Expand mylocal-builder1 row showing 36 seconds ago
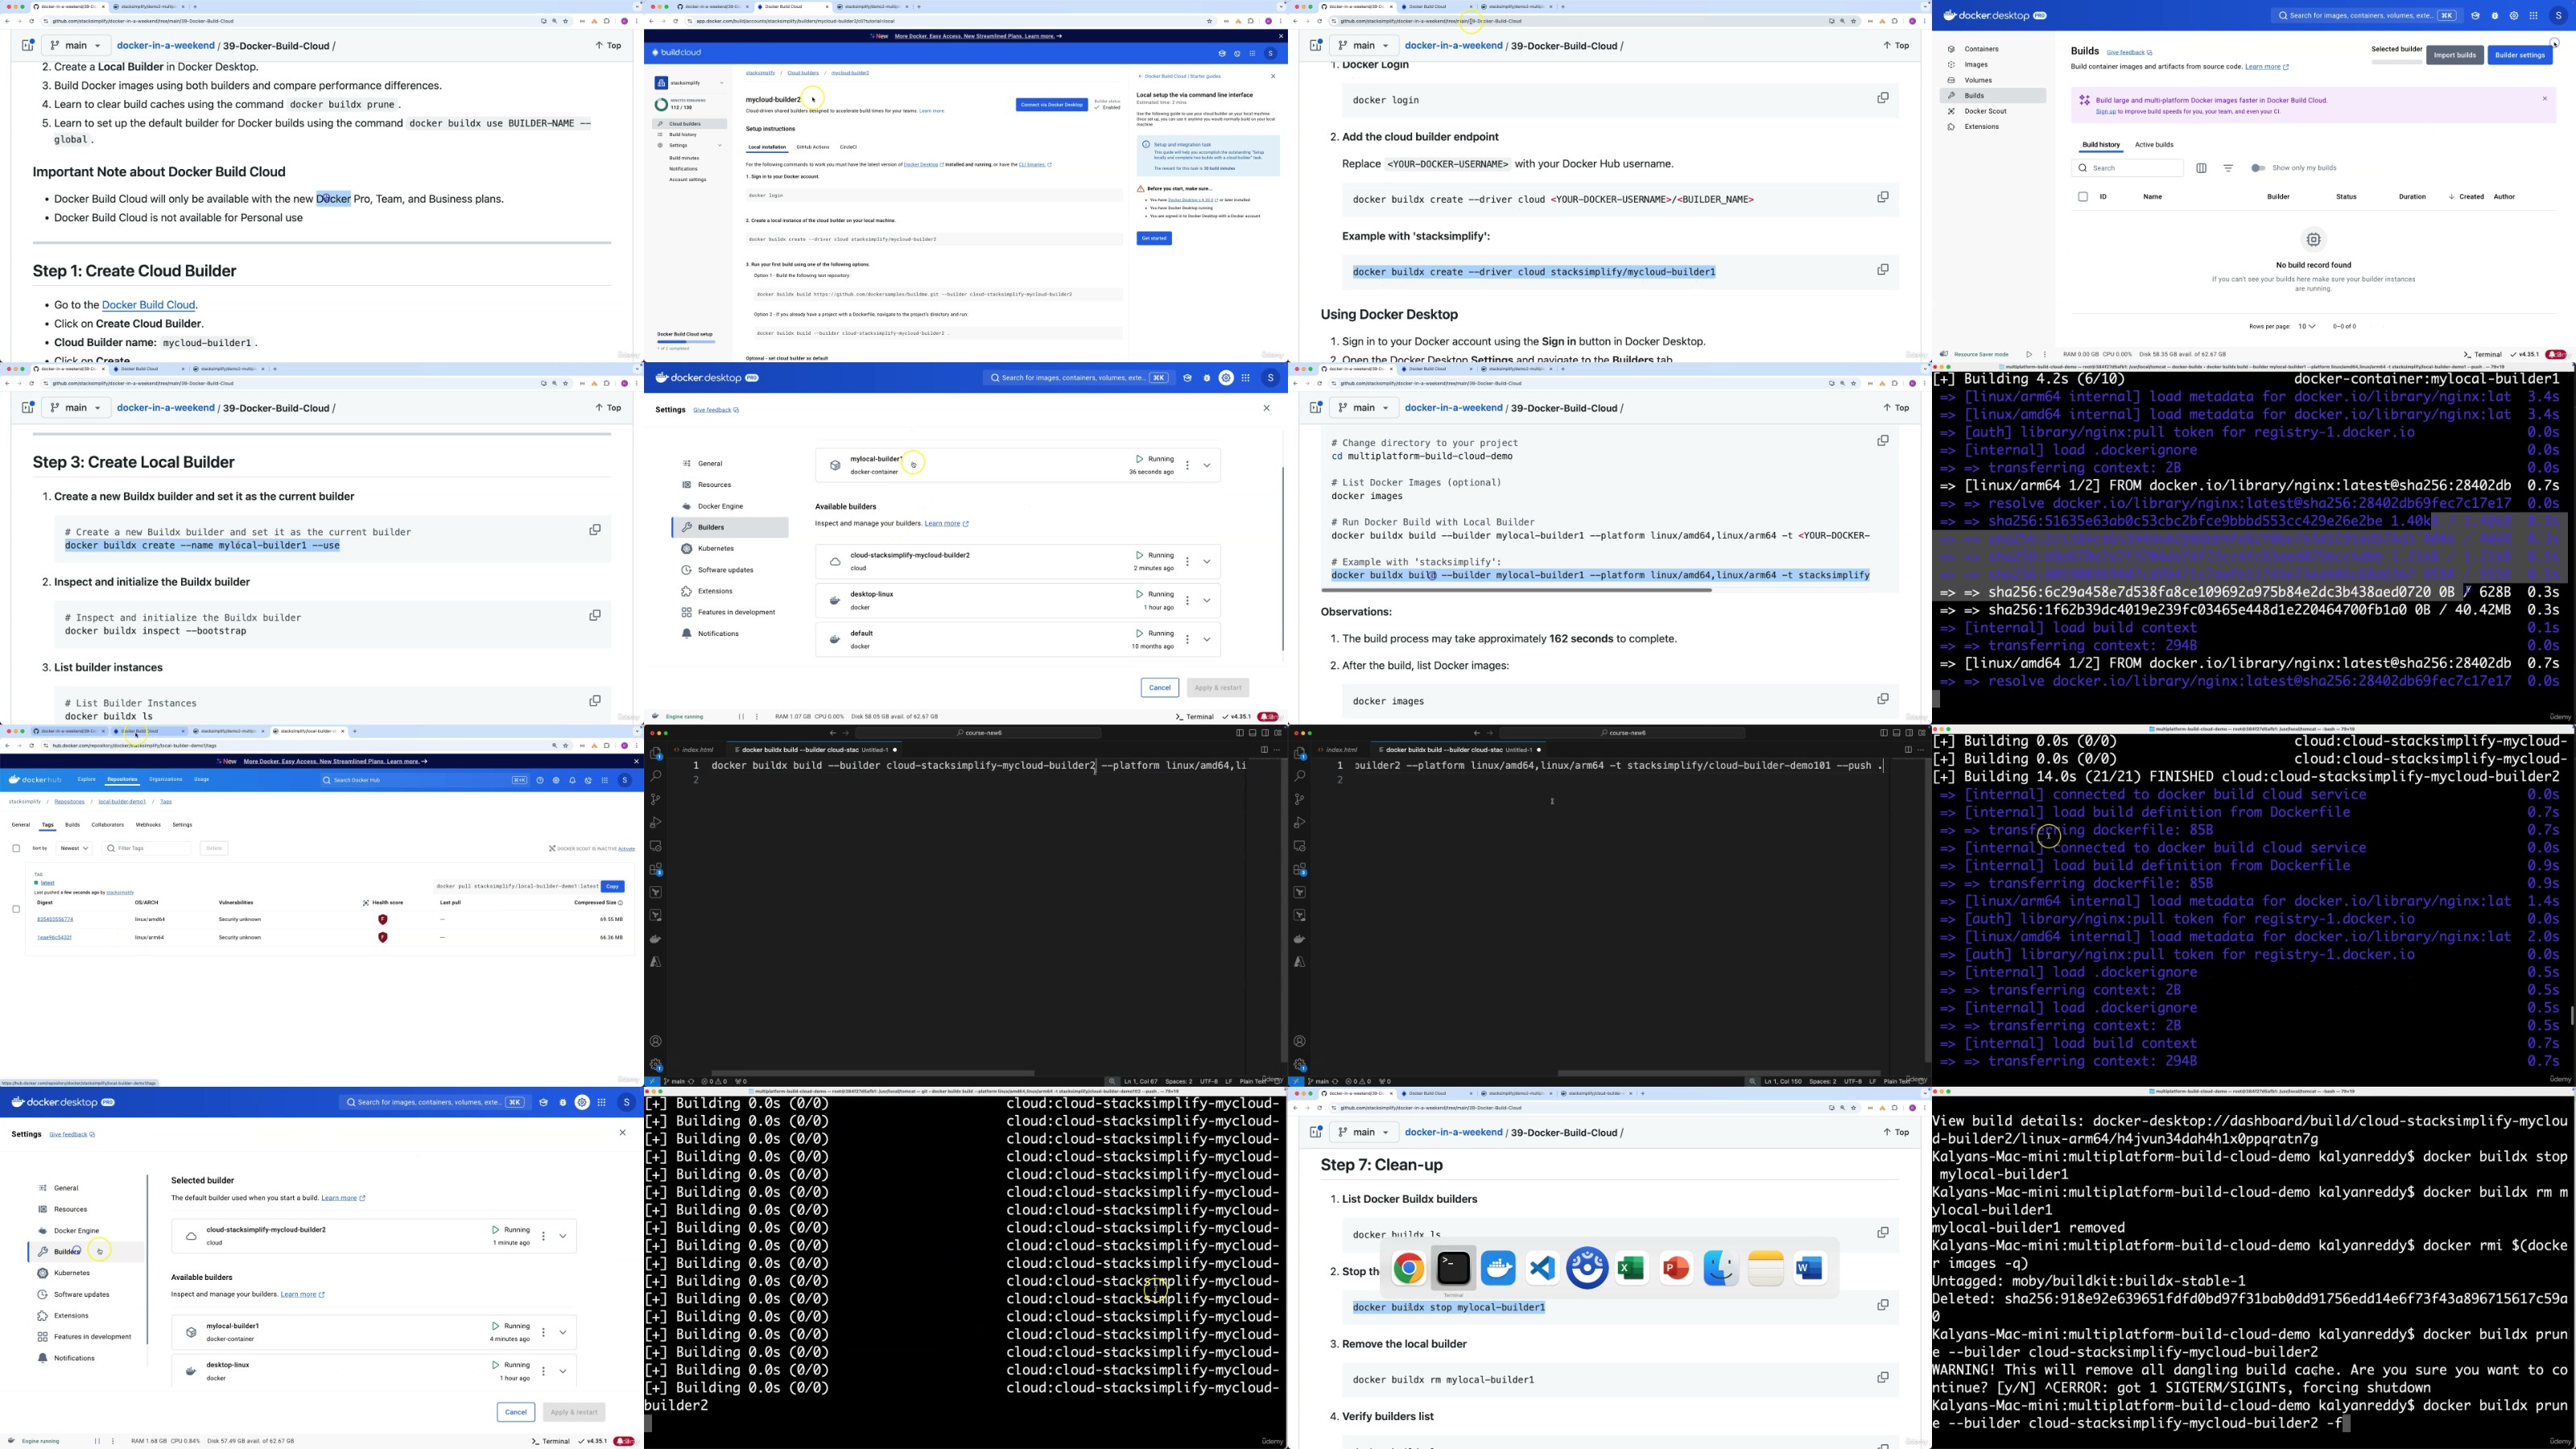Viewport: 2576px width, 1449px height. coord(1207,465)
